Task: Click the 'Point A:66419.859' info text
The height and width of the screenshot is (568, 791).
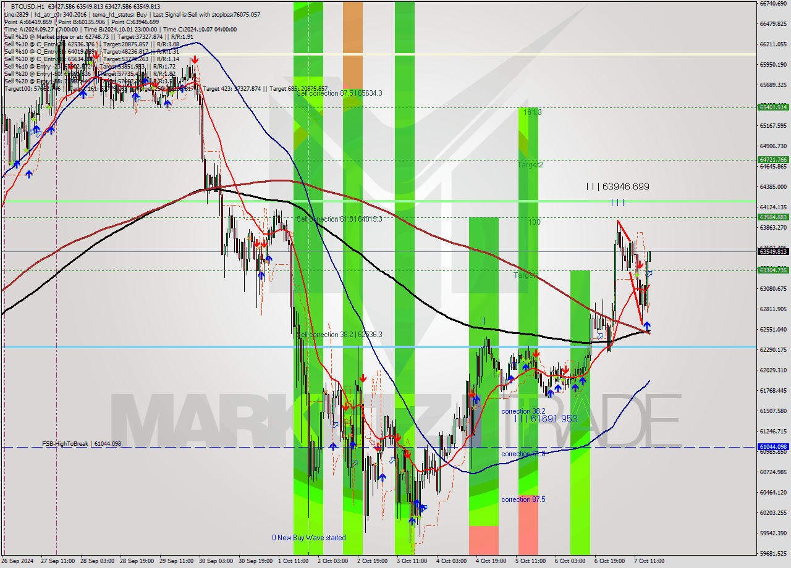Action: [28, 22]
